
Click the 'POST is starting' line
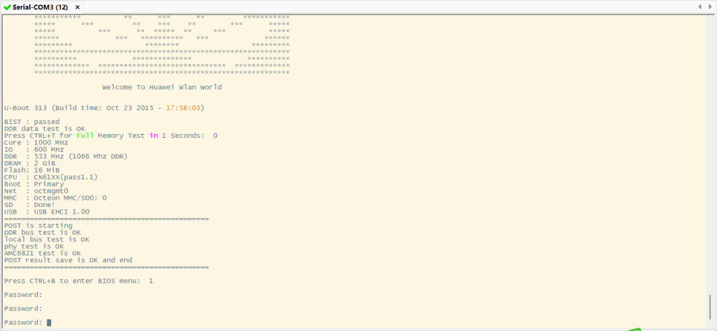[39, 226]
